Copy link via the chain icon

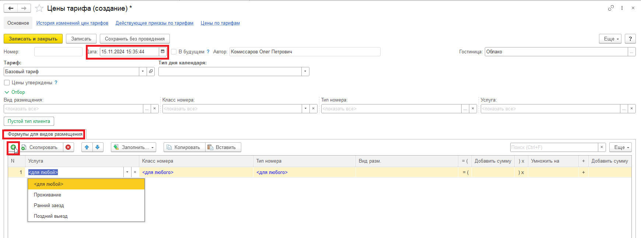point(611,8)
